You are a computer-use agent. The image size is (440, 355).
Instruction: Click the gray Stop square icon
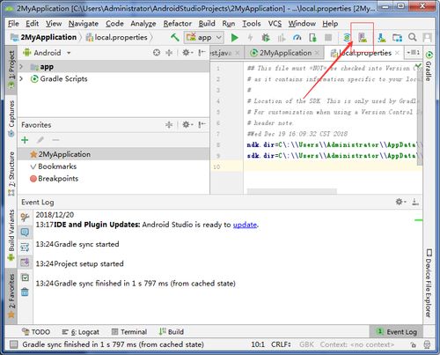point(328,38)
